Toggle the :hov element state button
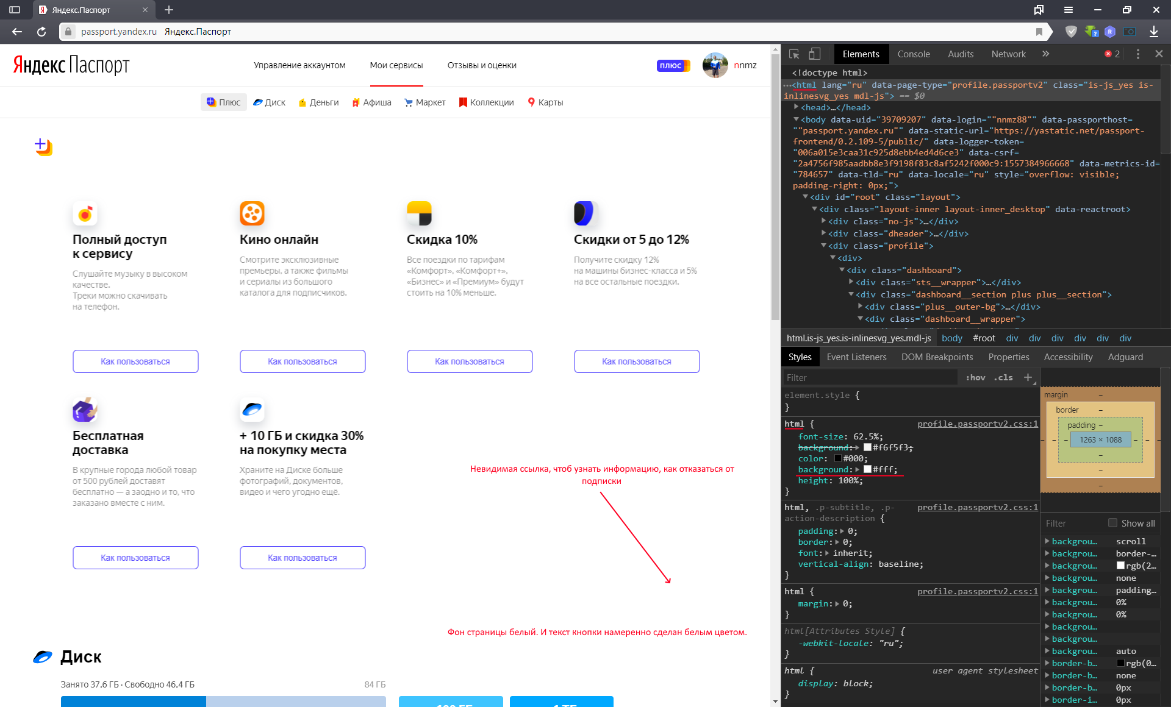The width and height of the screenshot is (1171, 707). [975, 377]
